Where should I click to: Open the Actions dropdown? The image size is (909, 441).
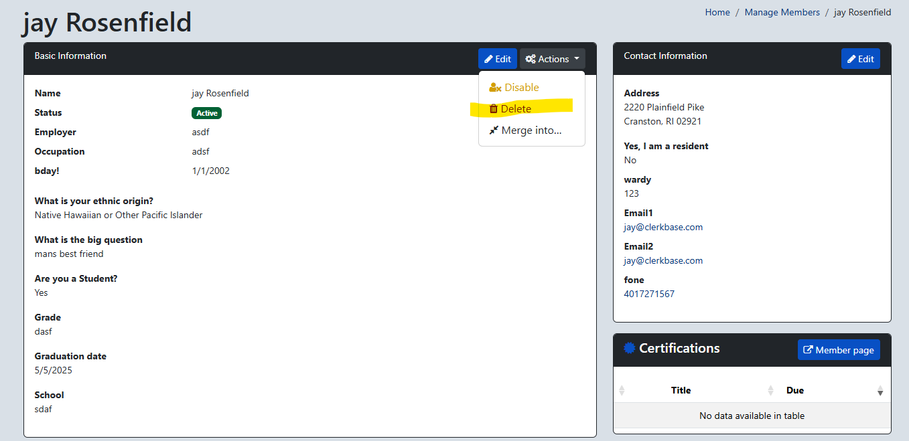point(552,59)
